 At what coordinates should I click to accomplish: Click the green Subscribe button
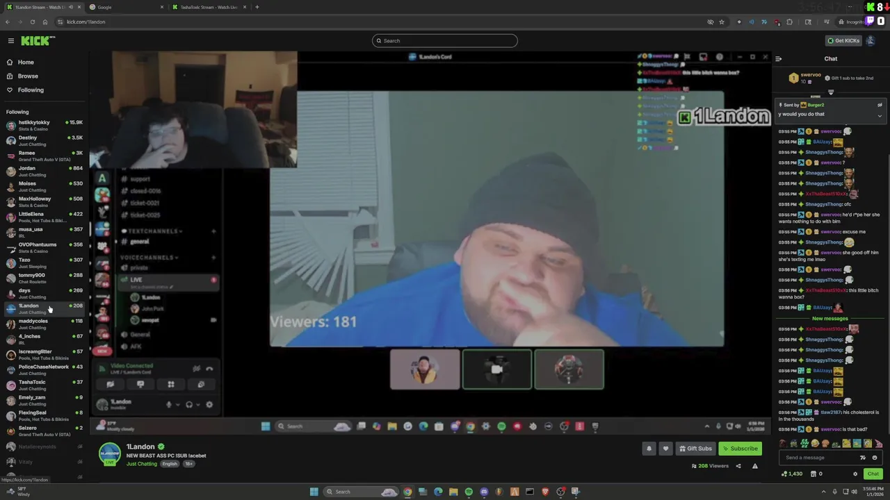740,449
